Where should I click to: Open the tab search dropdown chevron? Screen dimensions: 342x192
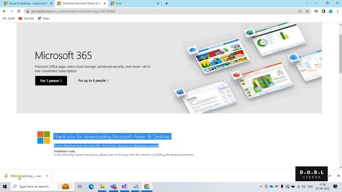[x=306, y=3]
